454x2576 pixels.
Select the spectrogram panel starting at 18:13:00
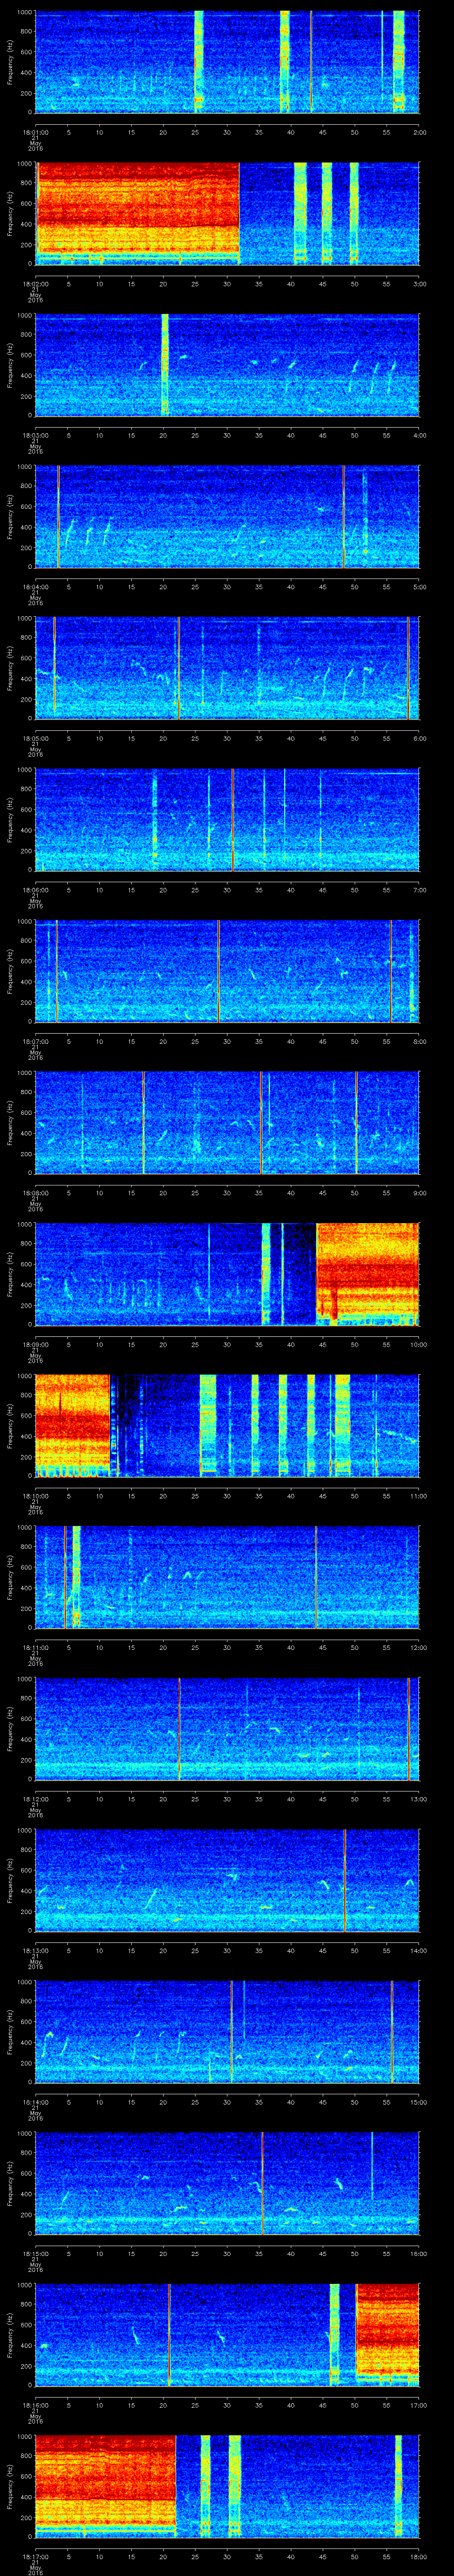pyautogui.click(x=227, y=1880)
